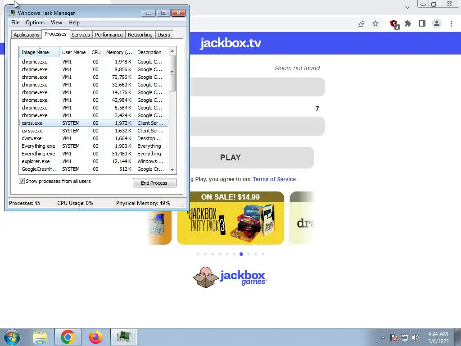Toggle the Chrome side panel icon
This screenshot has height=346, width=461.
tap(422, 23)
